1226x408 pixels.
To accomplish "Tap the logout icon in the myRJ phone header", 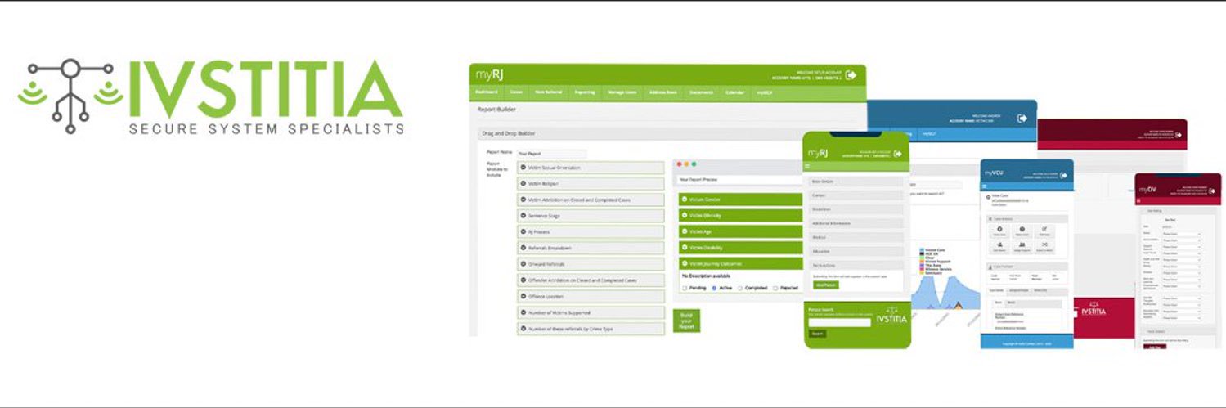I will click(x=900, y=153).
